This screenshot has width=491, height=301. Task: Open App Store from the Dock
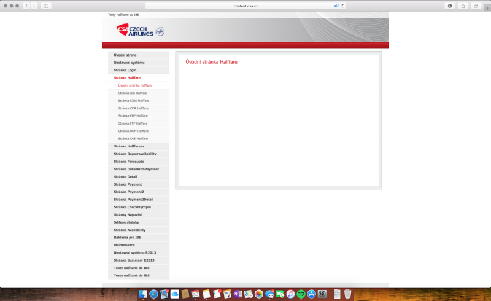(x=312, y=294)
